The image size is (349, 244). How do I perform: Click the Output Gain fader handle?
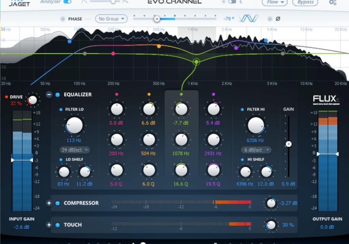click(x=328, y=154)
